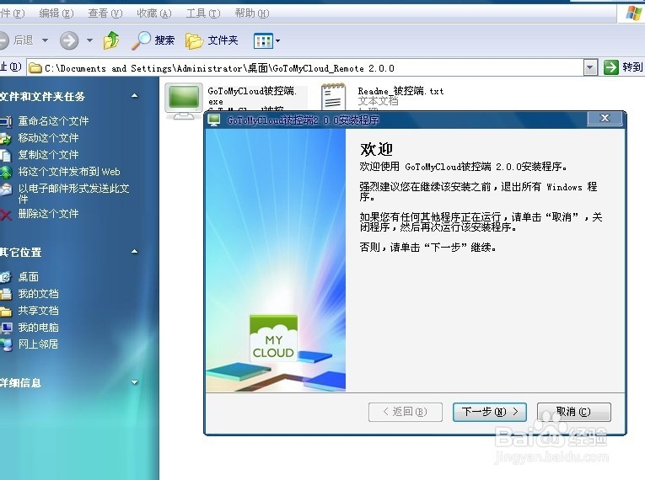Open the Forward button history dropdown
Viewport: 645px width, 480px height.
point(89,40)
